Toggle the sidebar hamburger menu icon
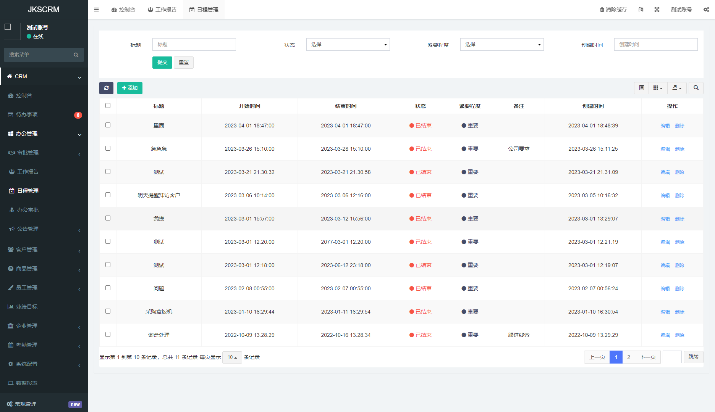The width and height of the screenshot is (715, 412). pyautogui.click(x=96, y=10)
